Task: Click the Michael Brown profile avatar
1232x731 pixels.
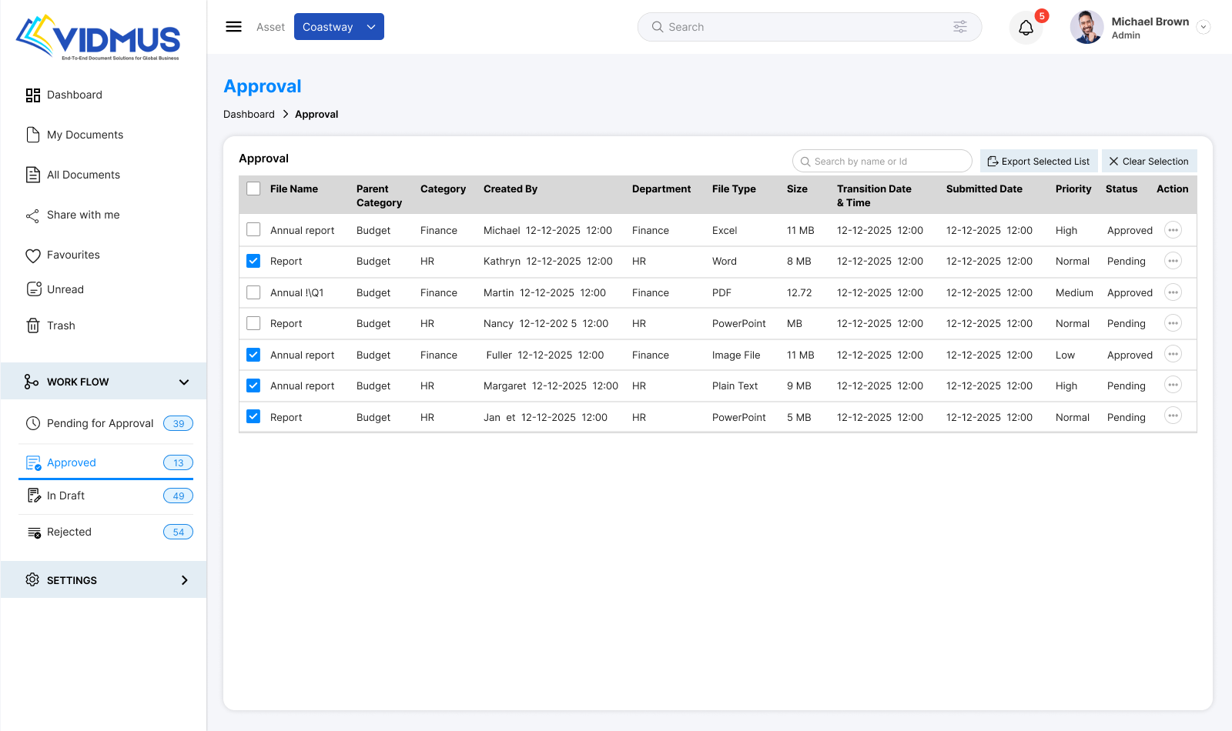Action: [x=1086, y=28]
